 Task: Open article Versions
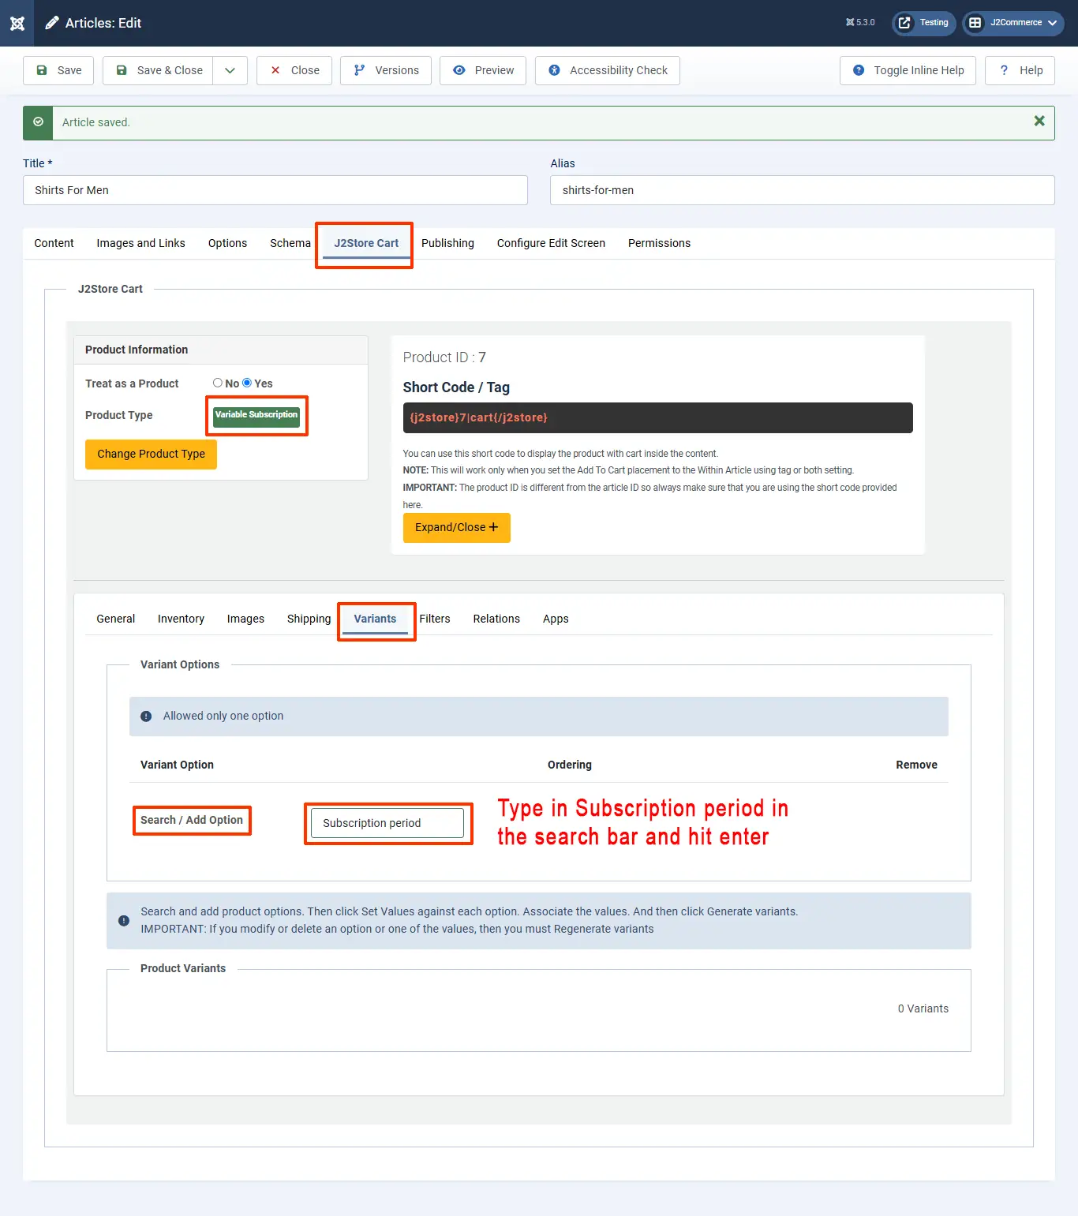point(386,70)
